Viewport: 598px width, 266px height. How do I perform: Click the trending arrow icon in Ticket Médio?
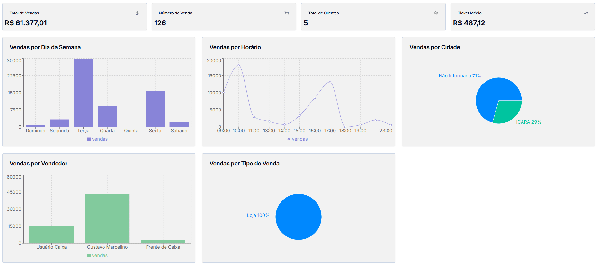pyautogui.click(x=585, y=13)
